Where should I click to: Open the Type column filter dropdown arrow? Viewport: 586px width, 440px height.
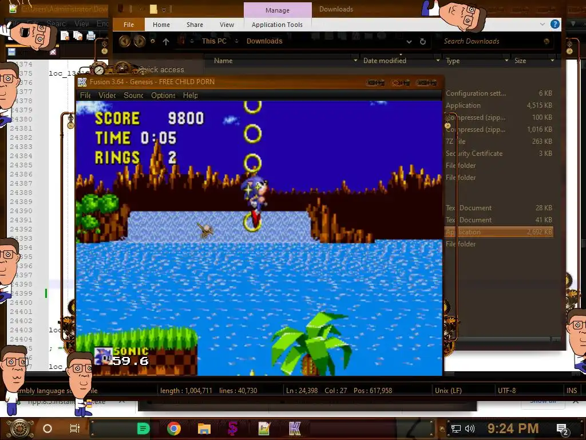click(x=506, y=60)
